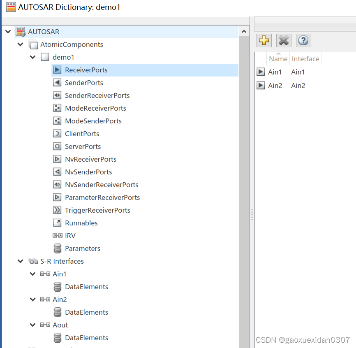Collapse the Ain2 interface node
This screenshot has width=356, height=348.
pos(33,299)
